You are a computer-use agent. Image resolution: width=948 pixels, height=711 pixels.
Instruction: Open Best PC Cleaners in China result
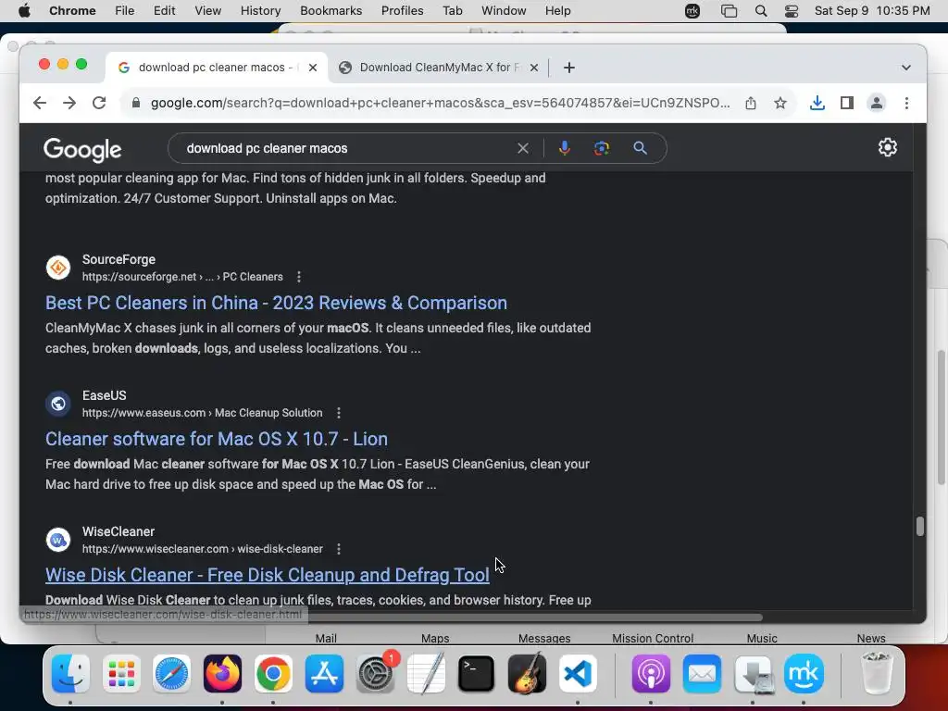pos(276,303)
